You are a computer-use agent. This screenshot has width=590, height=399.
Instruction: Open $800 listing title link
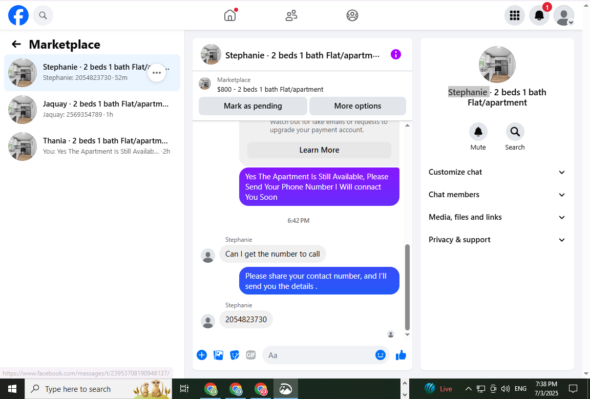270,89
